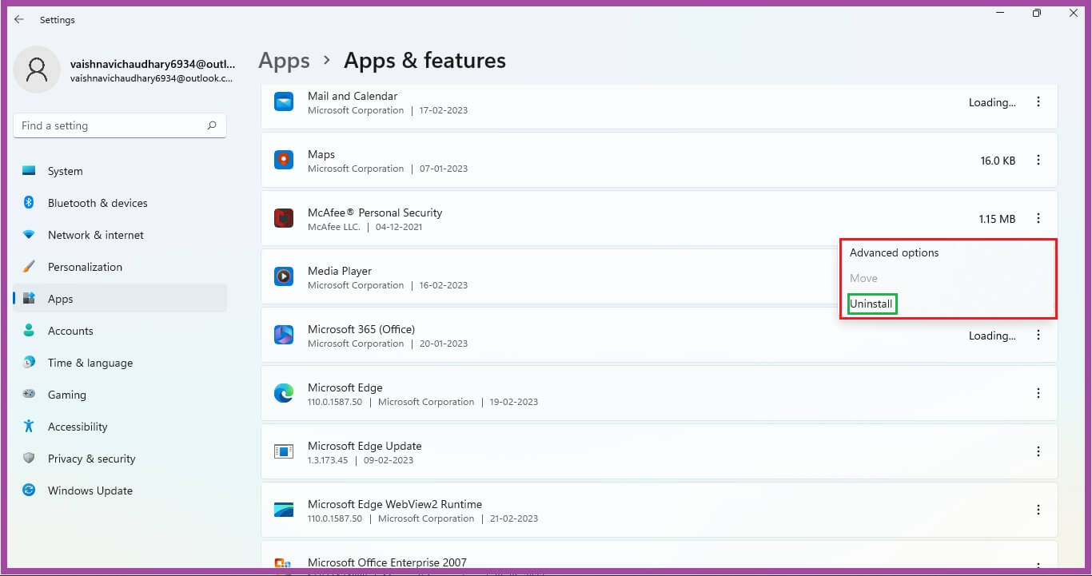Click the Edge WebView2 Runtime icon

[284, 510]
